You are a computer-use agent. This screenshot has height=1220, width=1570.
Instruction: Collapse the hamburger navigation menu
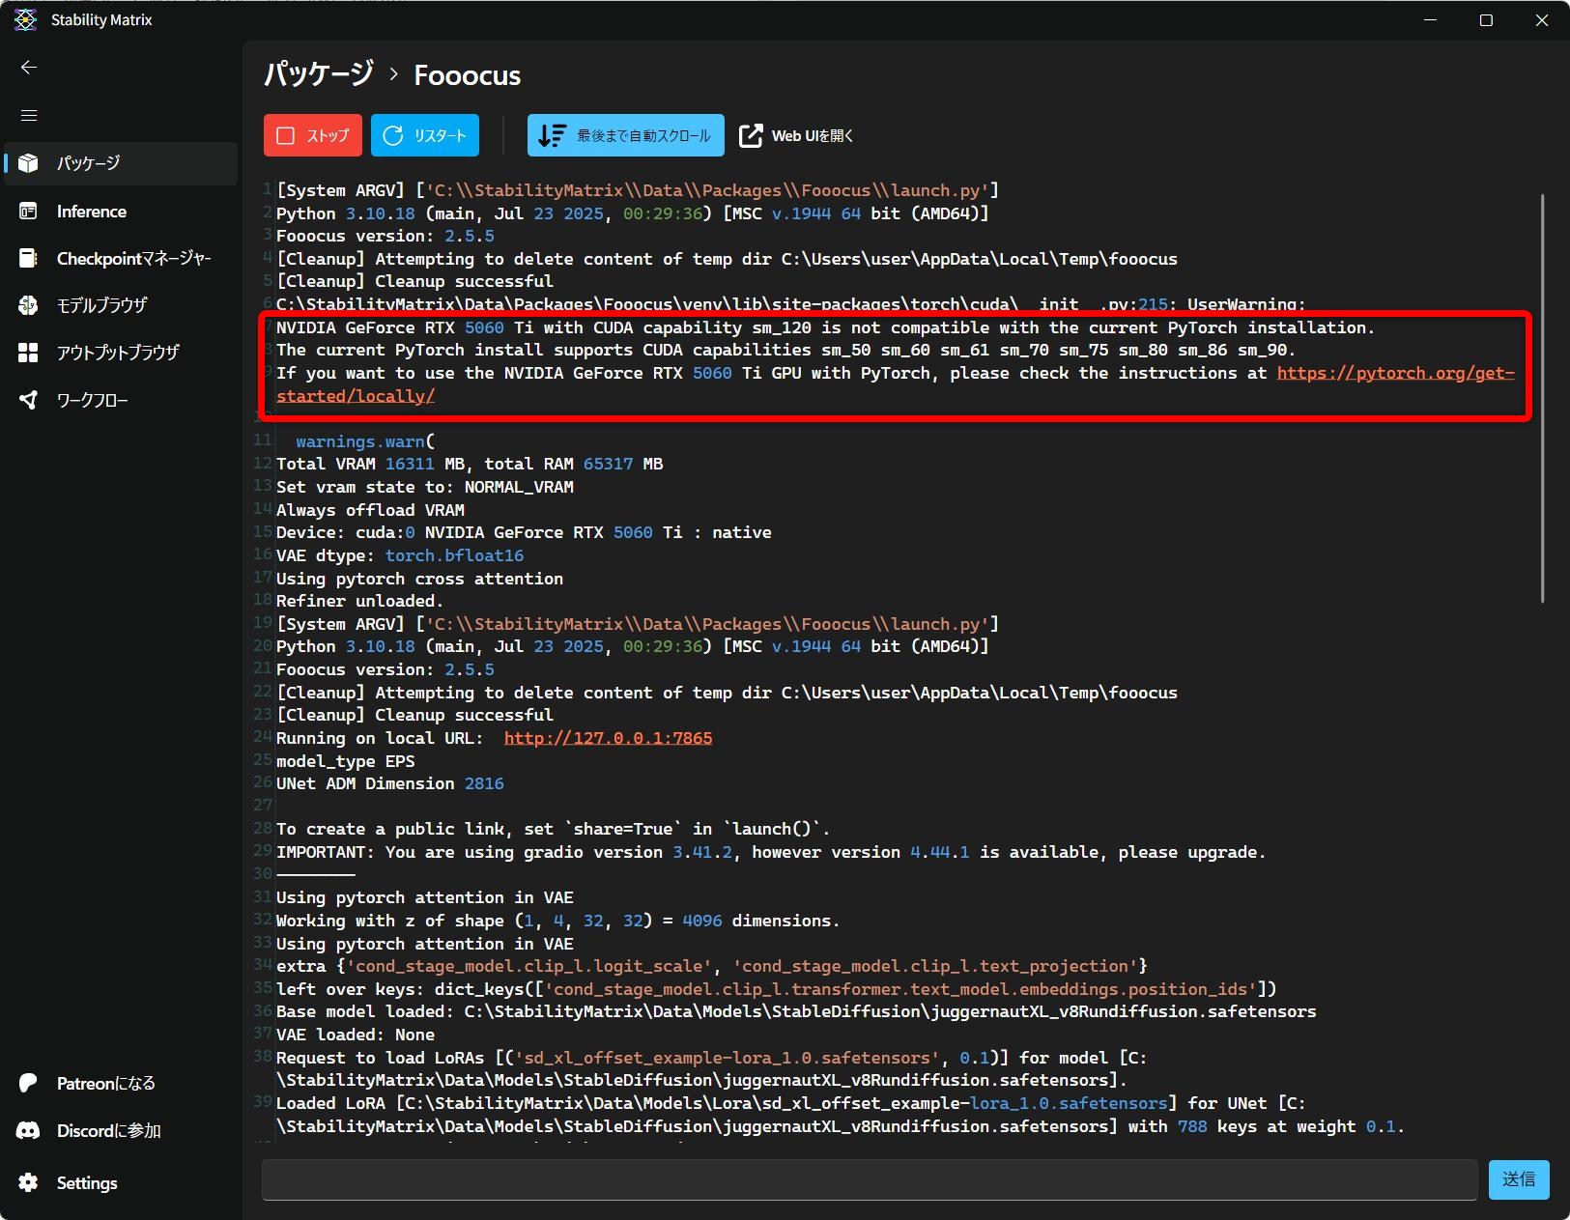tap(29, 115)
